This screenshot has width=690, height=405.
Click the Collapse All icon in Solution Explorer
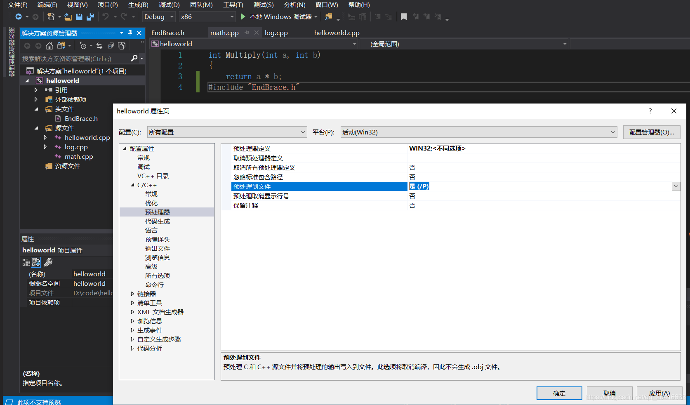(x=111, y=46)
